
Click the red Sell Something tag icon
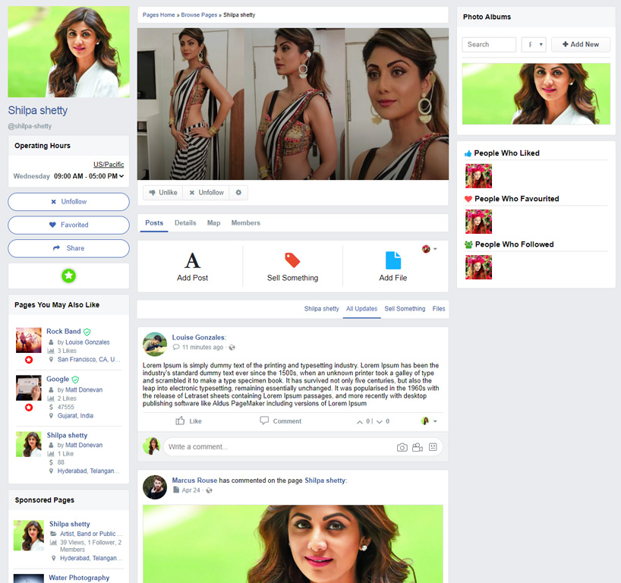292,260
